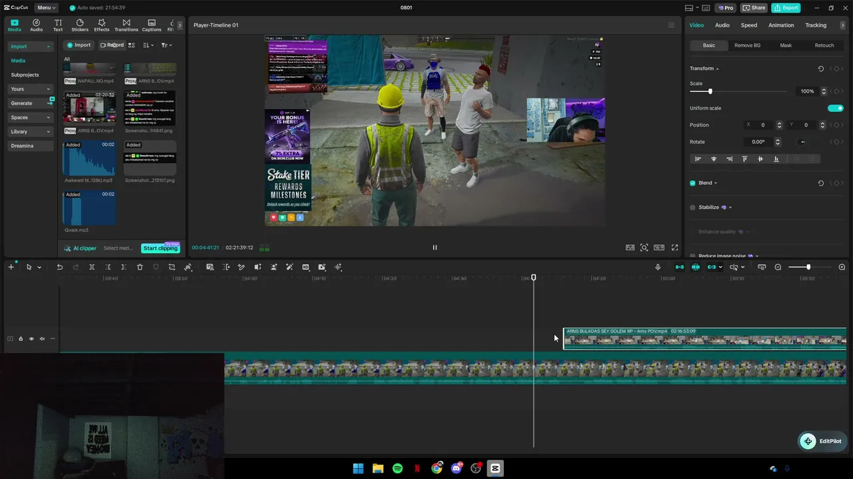Click the timeline zoom slider handle
The height and width of the screenshot is (479, 853).
[x=808, y=267]
